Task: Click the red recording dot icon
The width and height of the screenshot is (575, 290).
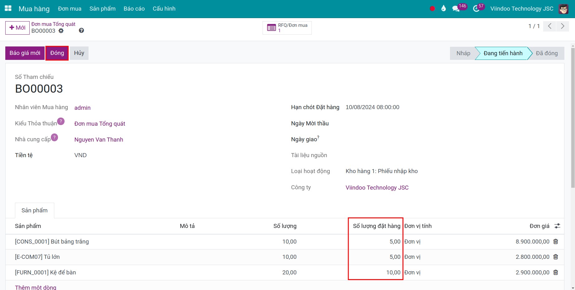Action: (432, 9)
